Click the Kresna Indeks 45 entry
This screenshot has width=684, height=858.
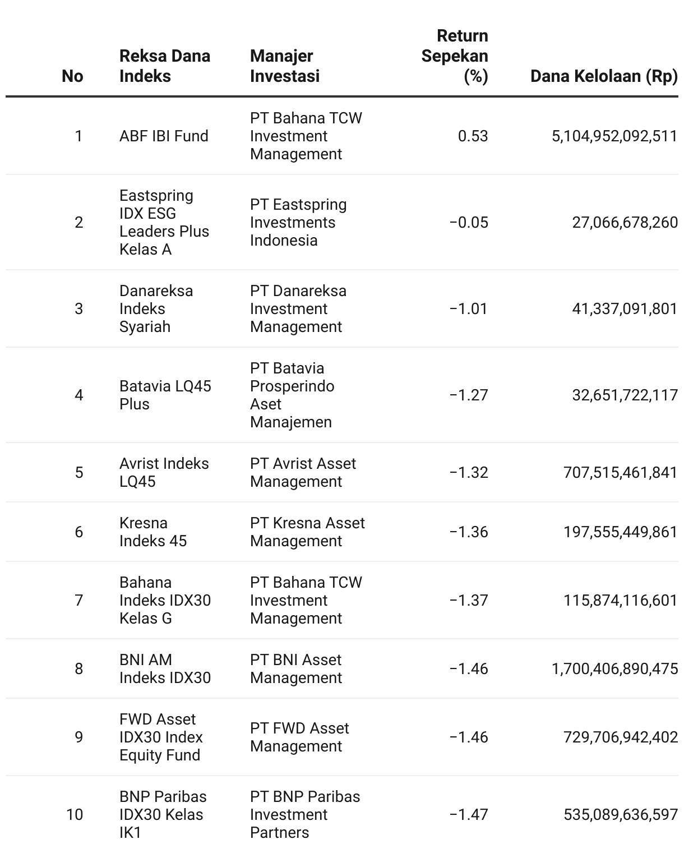[x=153, y=532]
